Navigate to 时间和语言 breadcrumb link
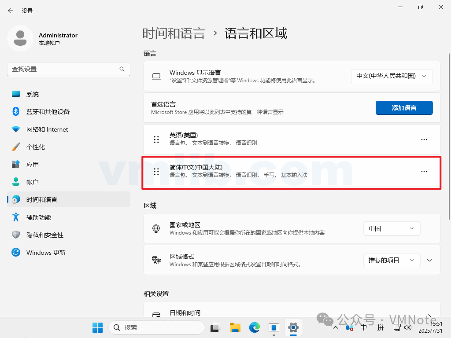Image resolution: width=451 pixels, height=338 pixels. [x=174, y=33]
